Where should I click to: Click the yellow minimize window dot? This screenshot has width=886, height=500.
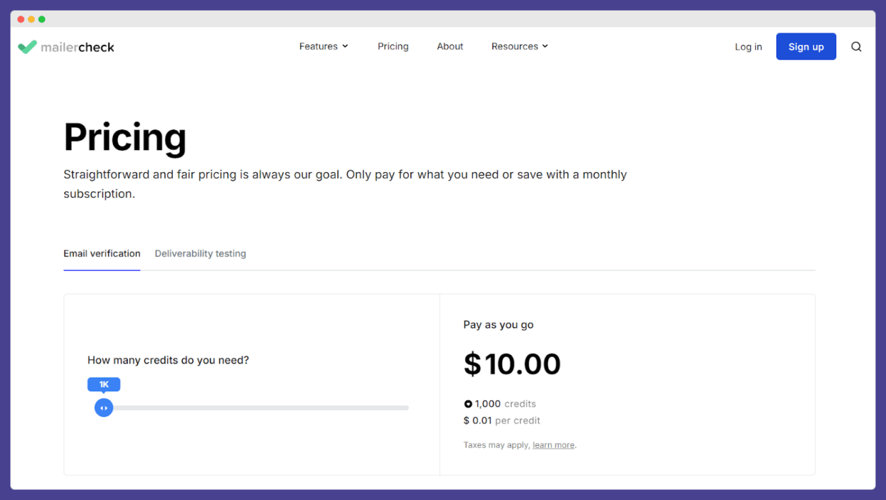[x=31, y=19]
